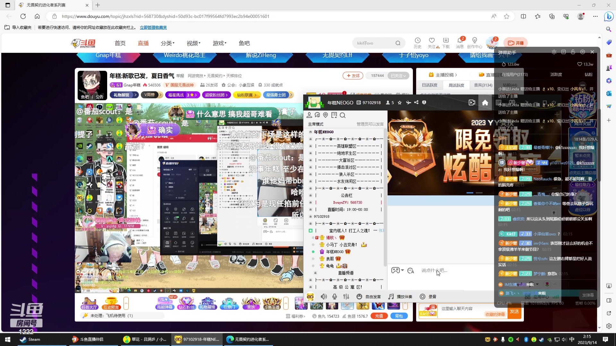Open the YY channel member list icon
Screen dimensions: 616x346
[x=309, y=115]
